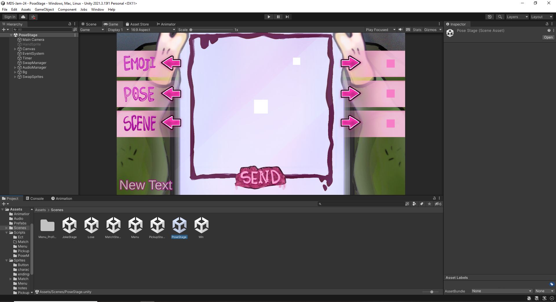Open Unity cloud services icon

coord(23,17)
